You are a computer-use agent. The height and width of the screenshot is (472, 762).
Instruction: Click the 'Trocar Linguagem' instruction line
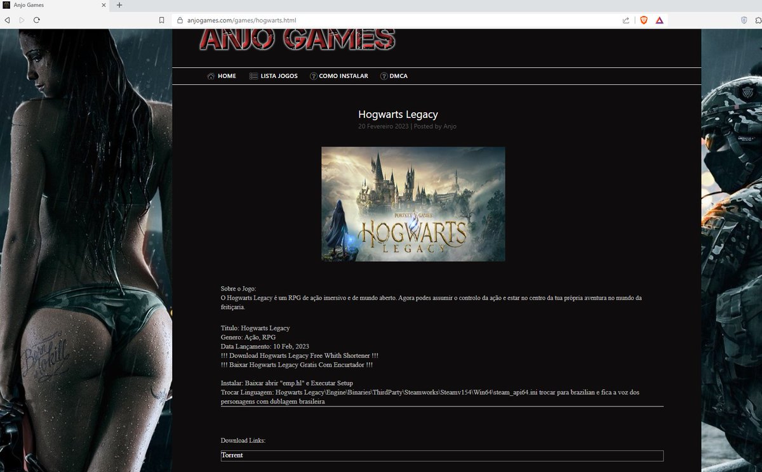pyautogui.click(x=431, y=397)
